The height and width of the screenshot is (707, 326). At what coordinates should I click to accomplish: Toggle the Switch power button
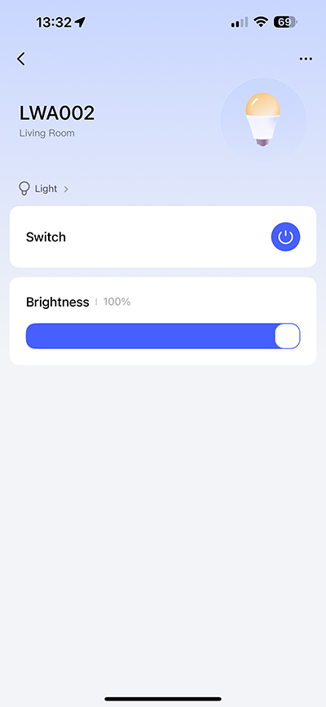point(285,236)
